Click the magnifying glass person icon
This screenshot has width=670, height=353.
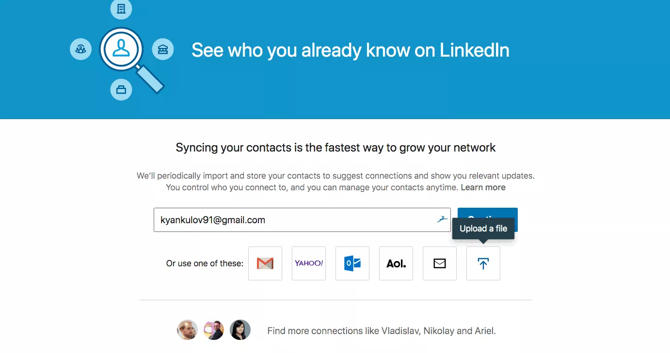[121, 49]
